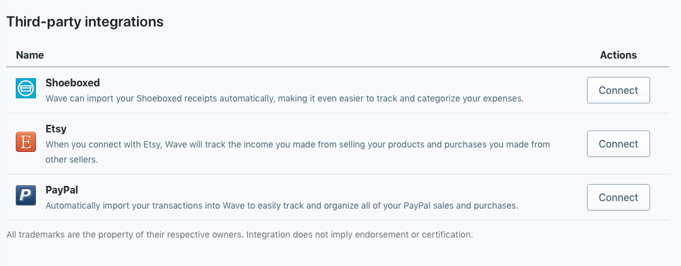
Task: Click the blue Shoeboxed logo icon
Action: click(x=26, y=88)
